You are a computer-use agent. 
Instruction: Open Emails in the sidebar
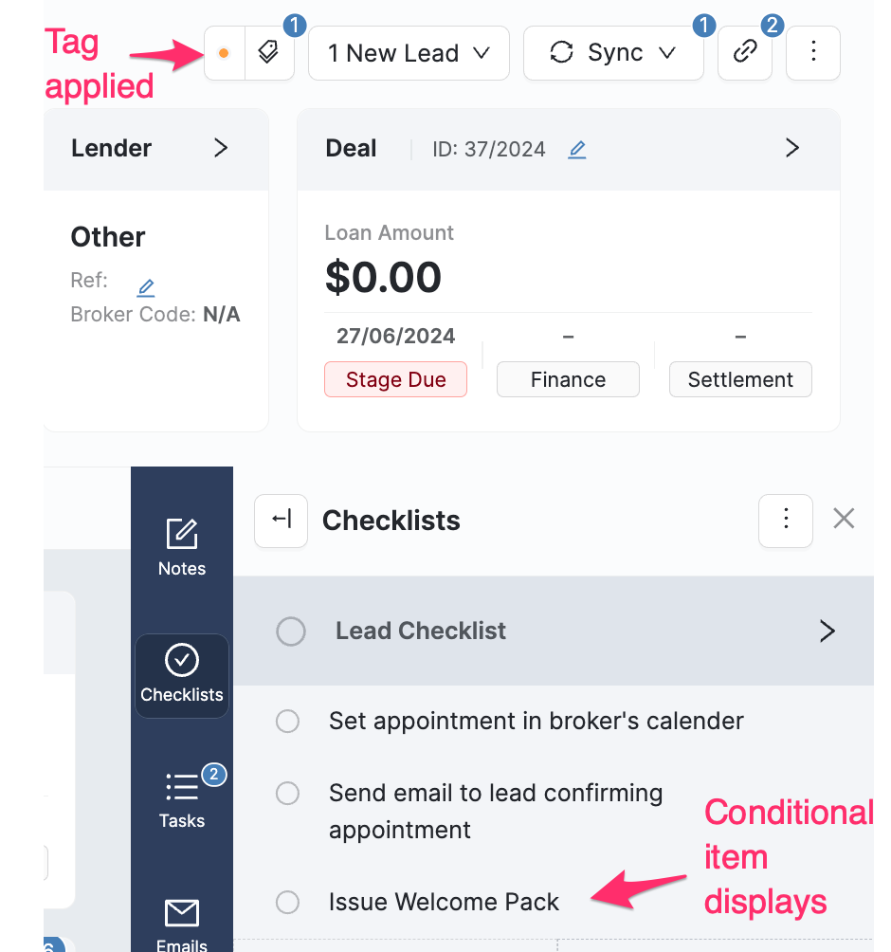tap(182, 925)
